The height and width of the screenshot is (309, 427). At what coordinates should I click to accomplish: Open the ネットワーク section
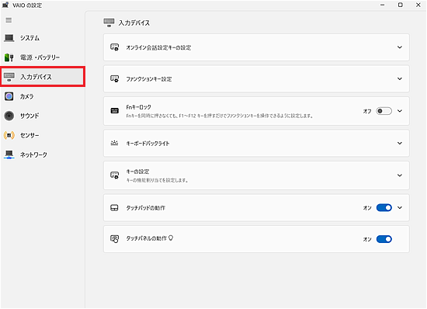[x=43, y=154]
